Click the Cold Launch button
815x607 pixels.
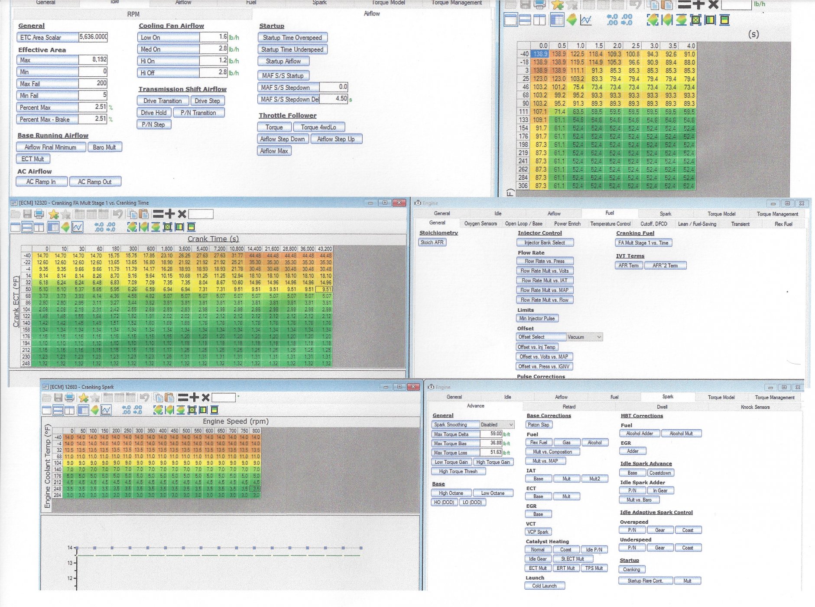[x=544, y=586]
